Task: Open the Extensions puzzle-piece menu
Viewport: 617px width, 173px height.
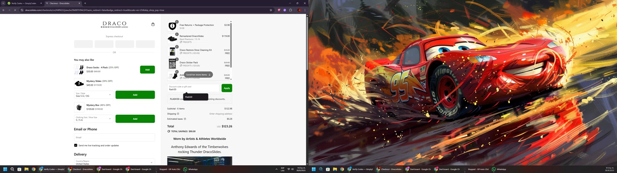Action: (290, 10)
